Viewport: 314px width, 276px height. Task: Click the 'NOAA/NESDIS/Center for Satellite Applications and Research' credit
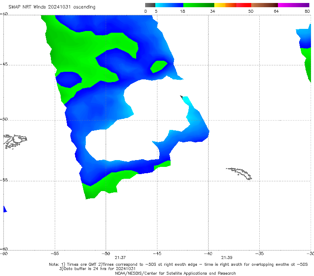tap(175, 273)
